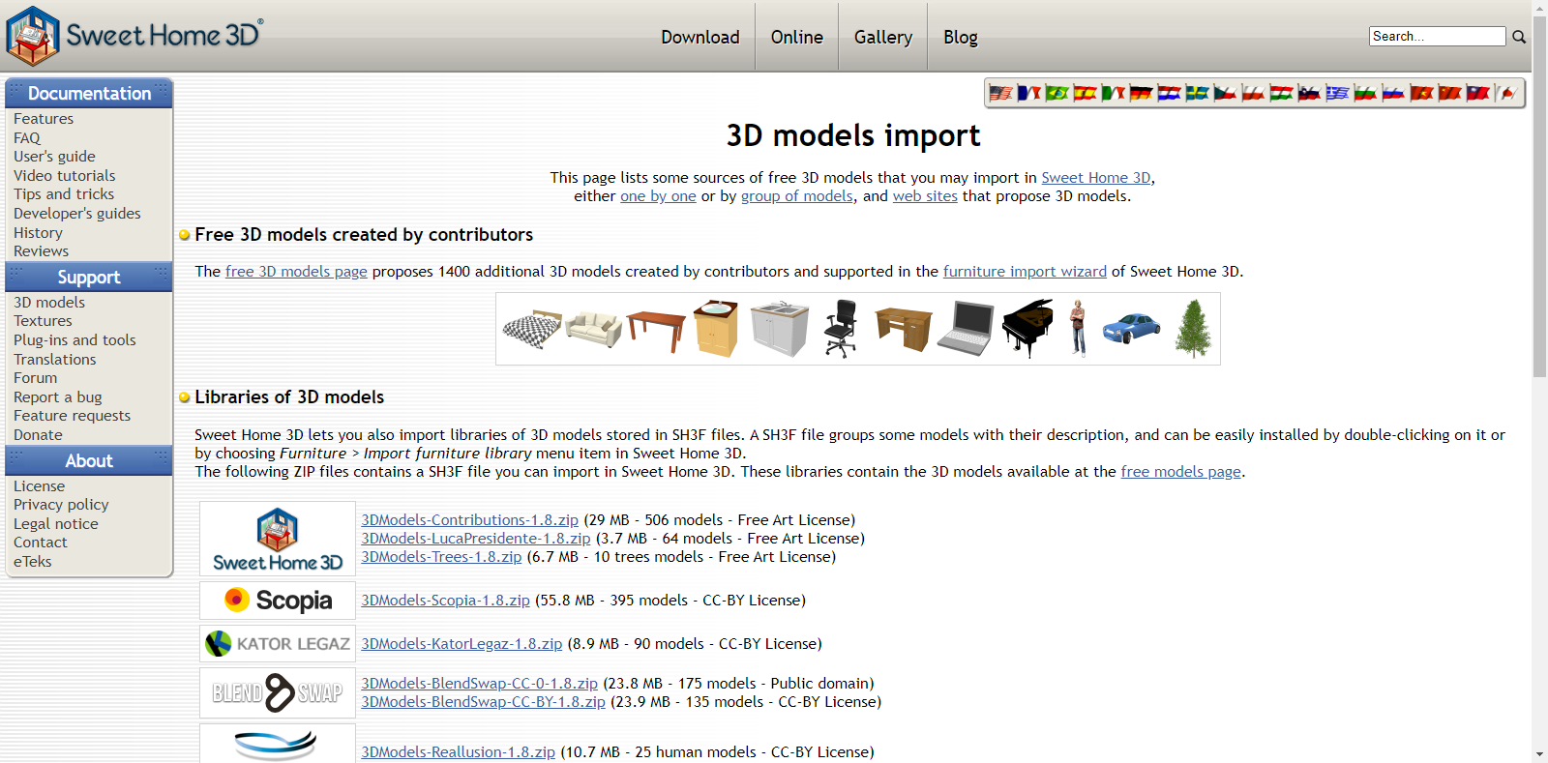This screenshot has width=1548, height=763.
Task: Click the Swedish flag
Action: tap(1198, 93)
